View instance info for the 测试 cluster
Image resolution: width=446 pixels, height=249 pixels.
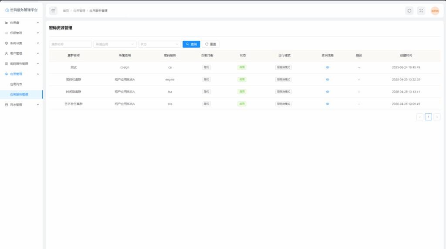[x=328, y=67]
